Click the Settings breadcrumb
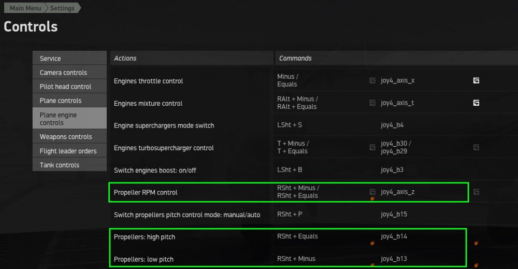 click(62, 8)
